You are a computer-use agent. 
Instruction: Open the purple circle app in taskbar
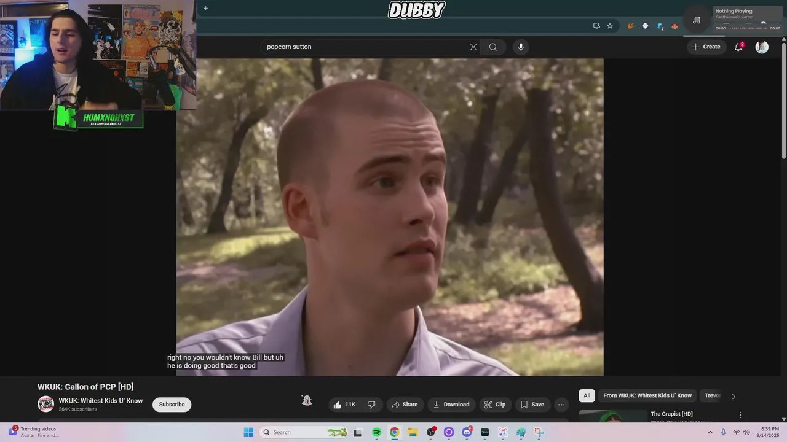click(x=449, y=432)
